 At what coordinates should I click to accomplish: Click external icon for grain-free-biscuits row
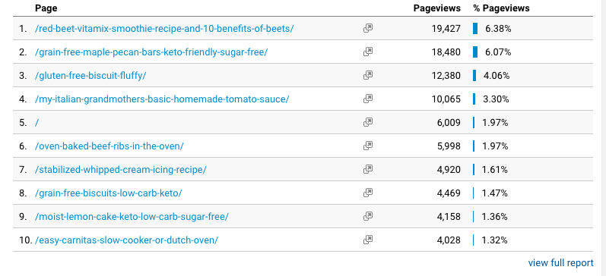[x=368, y=193]
